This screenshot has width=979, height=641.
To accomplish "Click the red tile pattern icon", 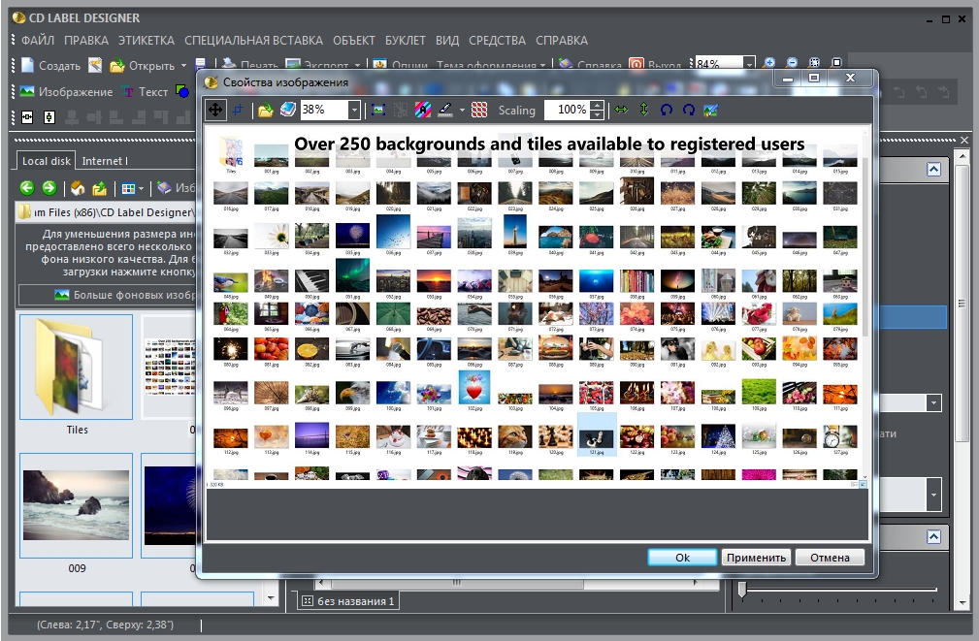I will click(x=479, y=111).
